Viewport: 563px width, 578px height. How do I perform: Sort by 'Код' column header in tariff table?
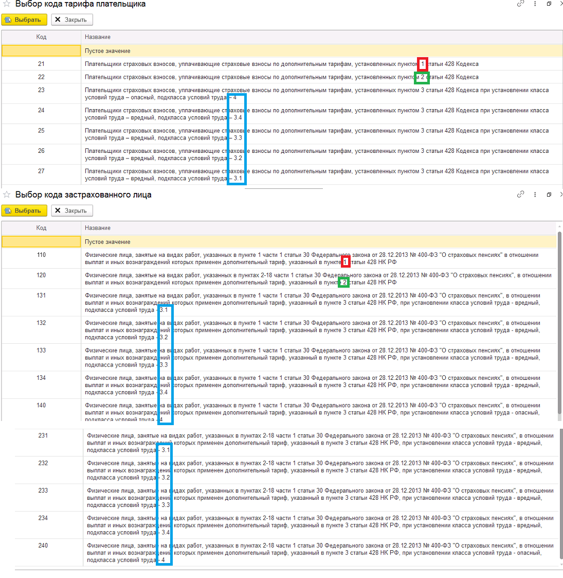point(41,37)
